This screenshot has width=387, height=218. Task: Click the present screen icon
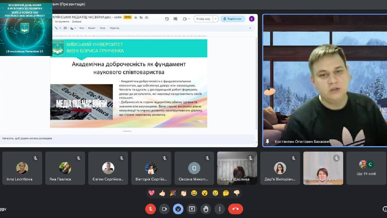pos(192,209)
